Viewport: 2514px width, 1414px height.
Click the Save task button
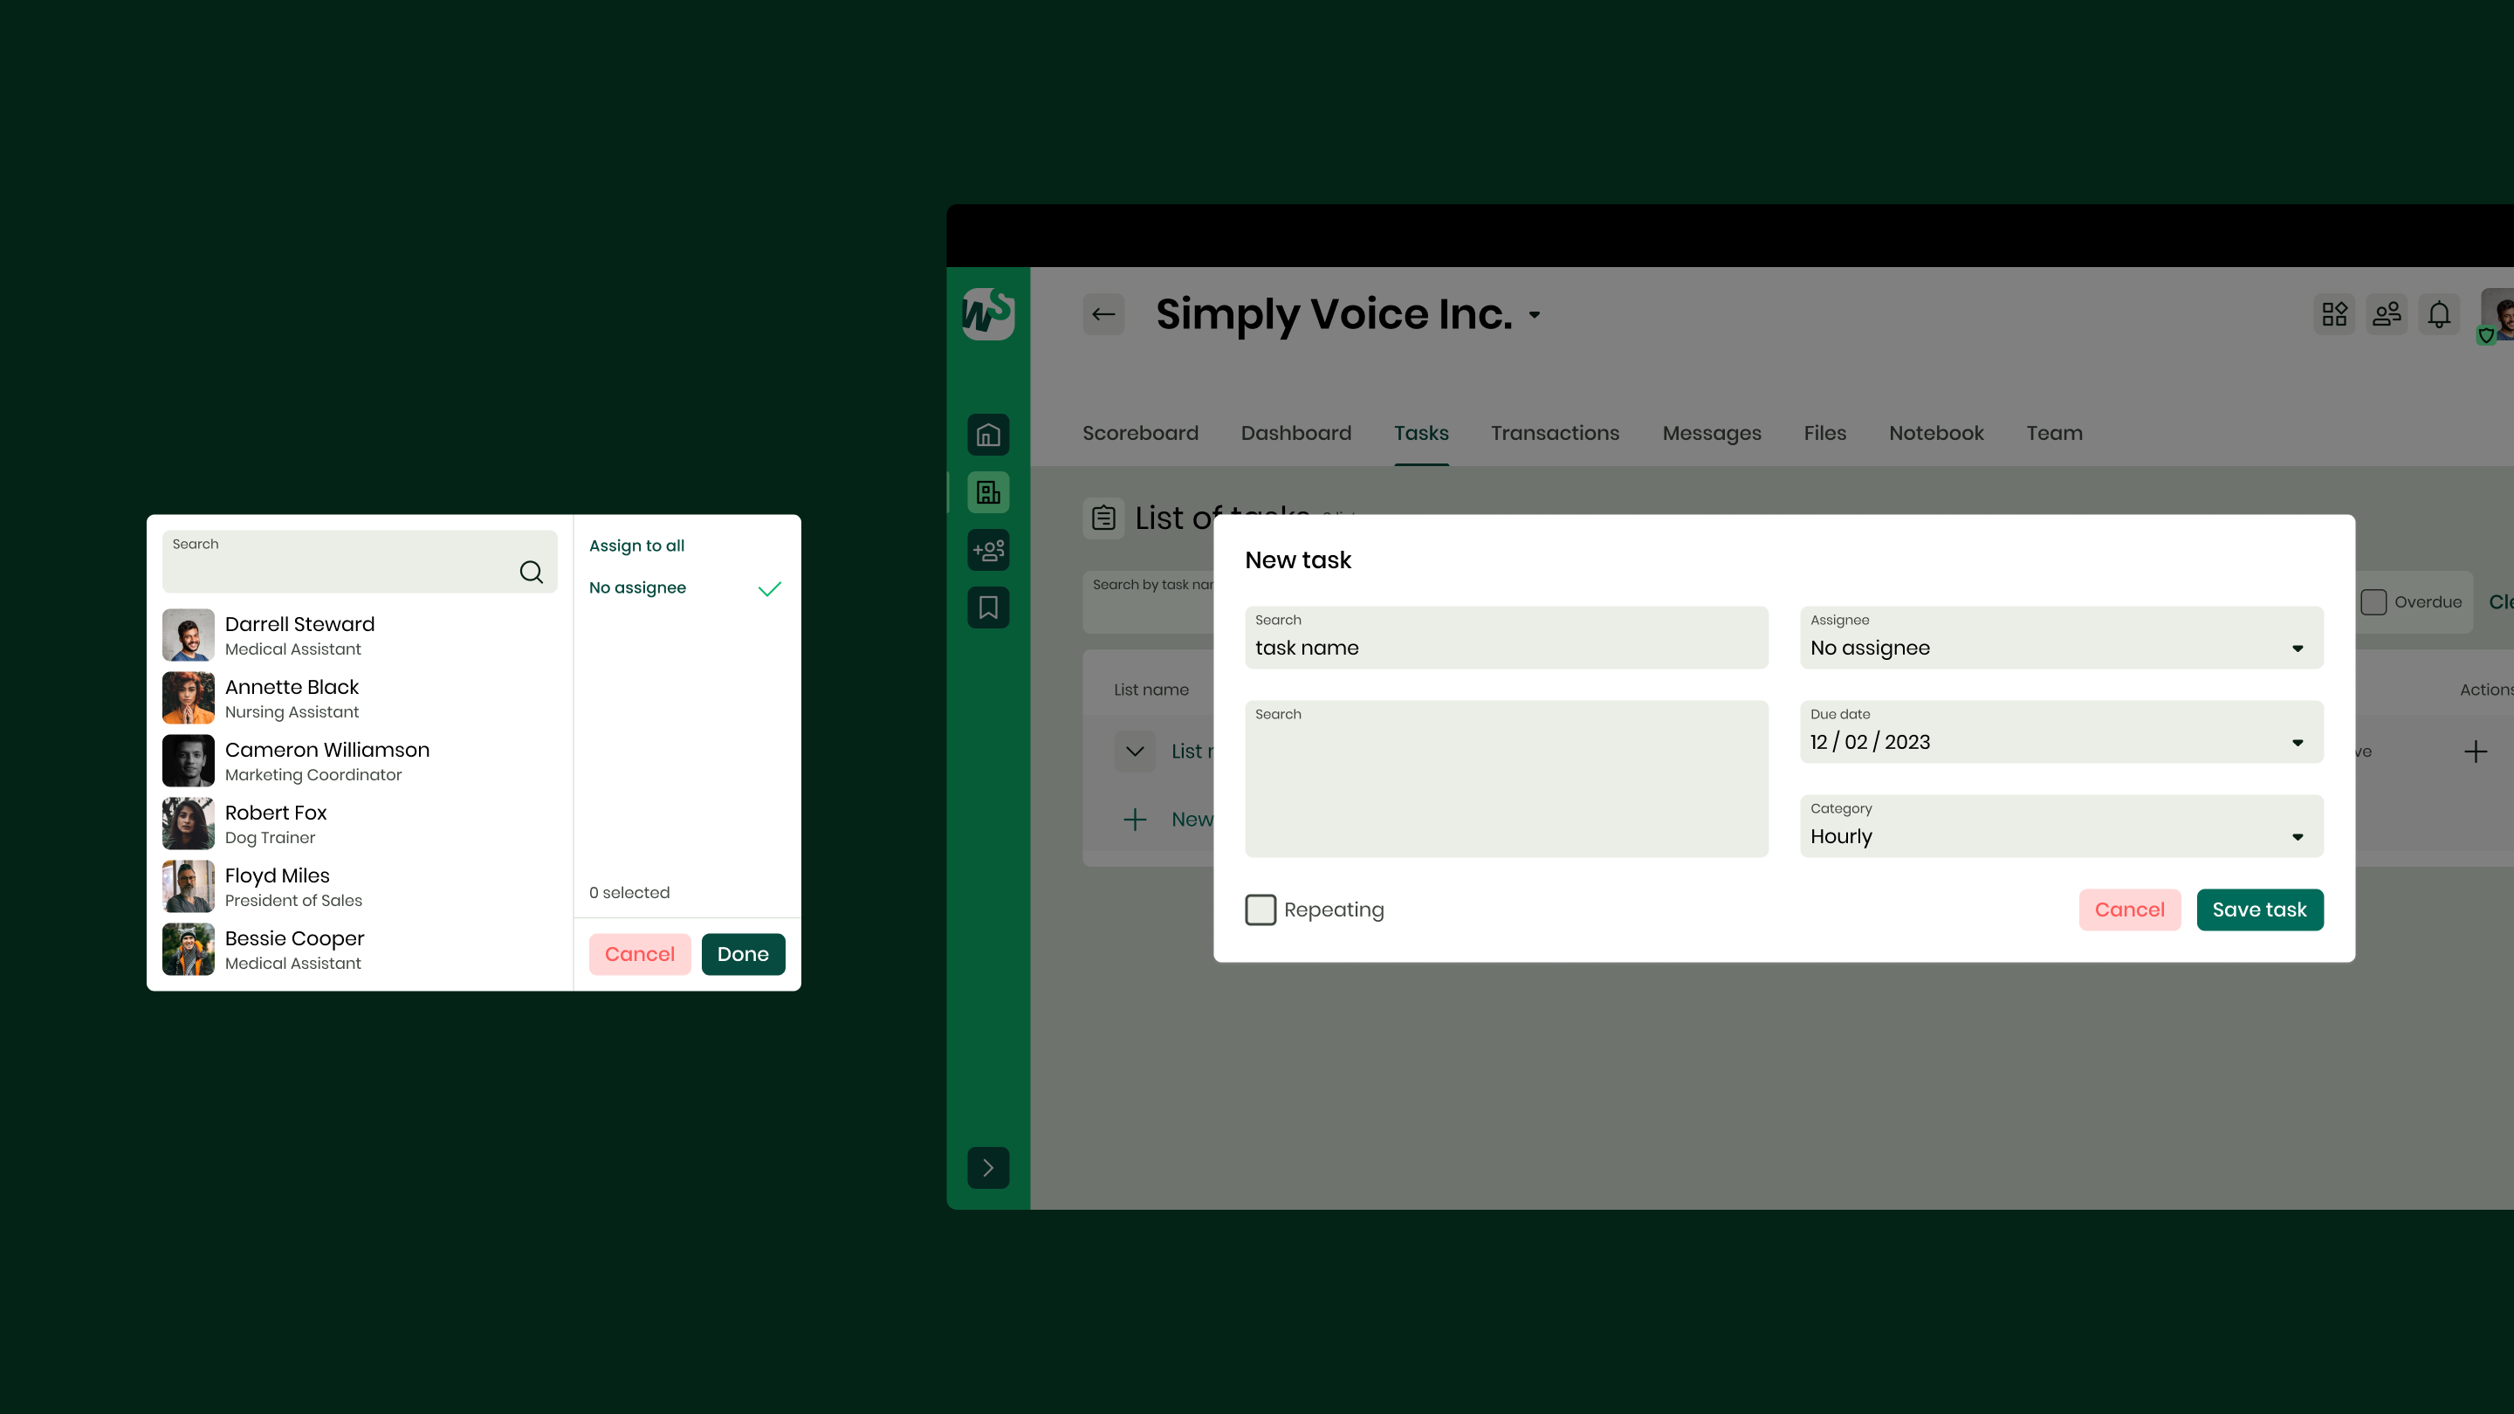pyautogui.click(x=2259, y=909)
